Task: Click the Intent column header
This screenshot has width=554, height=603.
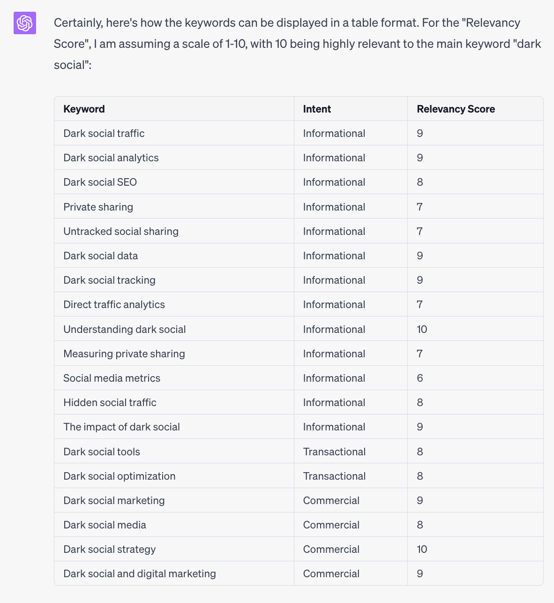Action: click(317, 109)
